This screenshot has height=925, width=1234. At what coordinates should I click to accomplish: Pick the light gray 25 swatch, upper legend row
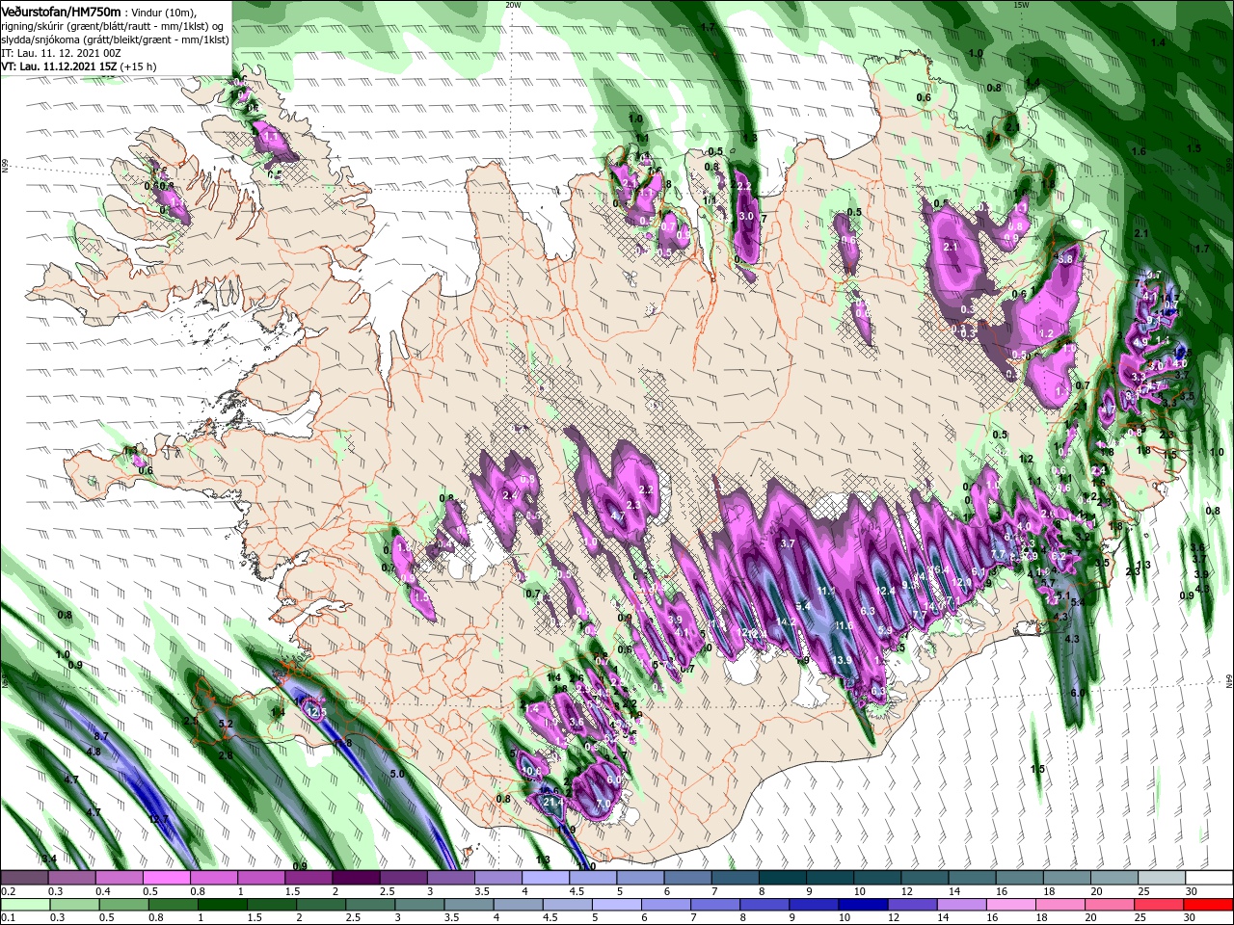[1162, 878]
